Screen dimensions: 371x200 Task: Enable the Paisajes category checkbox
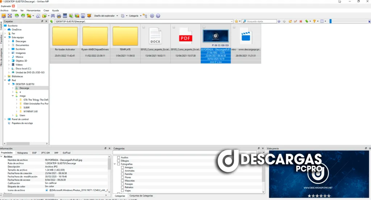[122, 184]
